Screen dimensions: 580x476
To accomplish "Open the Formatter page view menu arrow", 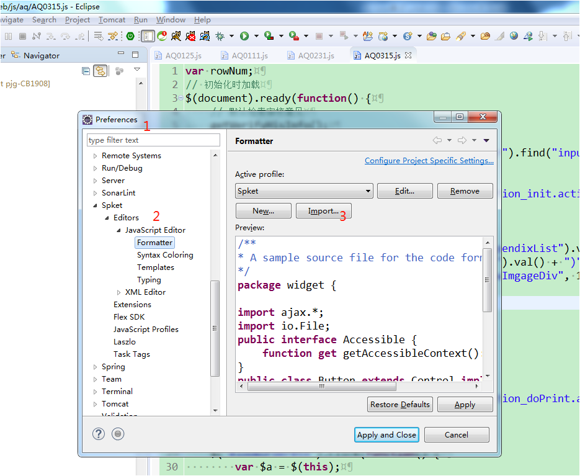I will point(486,140).
